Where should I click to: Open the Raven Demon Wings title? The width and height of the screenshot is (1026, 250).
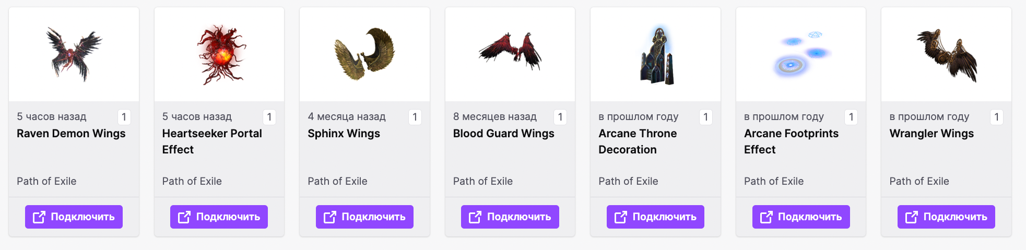pyautogui.click(x=71, y=134)
